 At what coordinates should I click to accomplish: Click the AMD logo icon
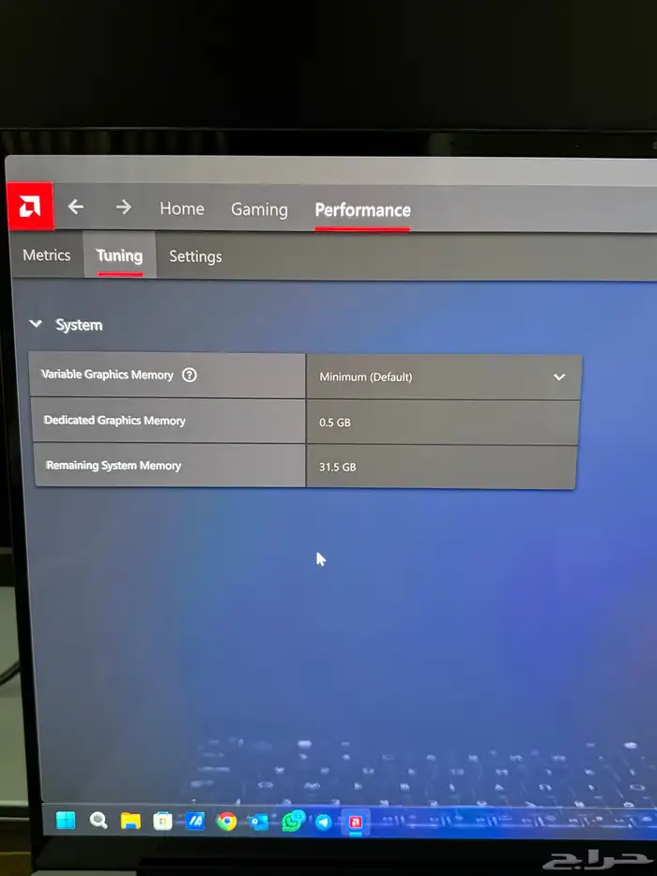(30, 207)
